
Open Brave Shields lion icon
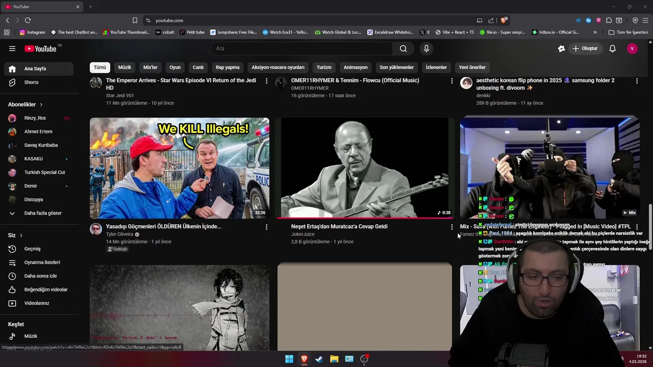tap(504, 20)
